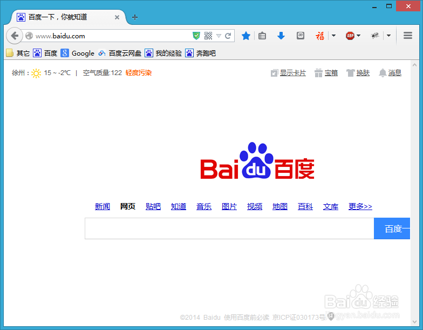Open the QR code icon in address bar
This screenshot has width=423, height=330.
[x=208, y=36]
